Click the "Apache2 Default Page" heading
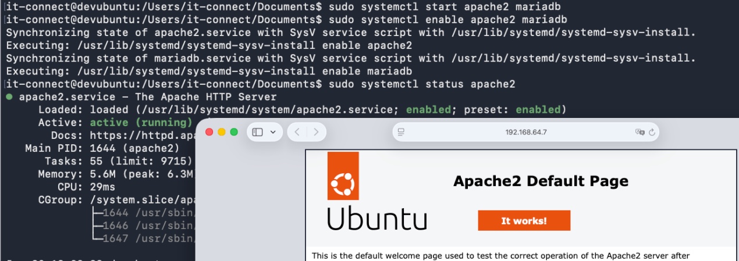The width and height of the screenshot is (739, 261). coord(541,181)
